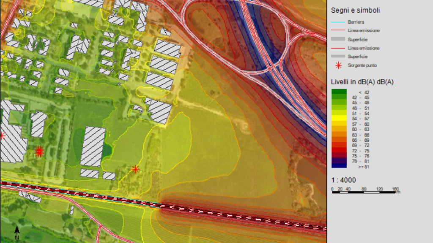
Task: Select the large hatched building beside the dark pond
Action: coord(93,146)
